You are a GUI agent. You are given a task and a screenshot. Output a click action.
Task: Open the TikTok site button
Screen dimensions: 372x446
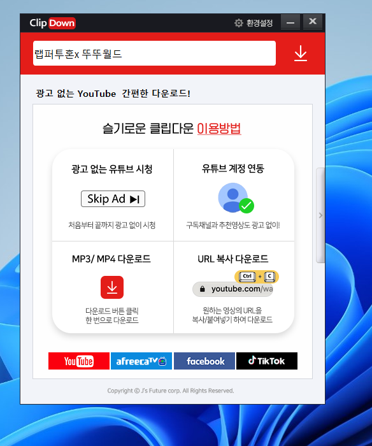tap(267, 361)
